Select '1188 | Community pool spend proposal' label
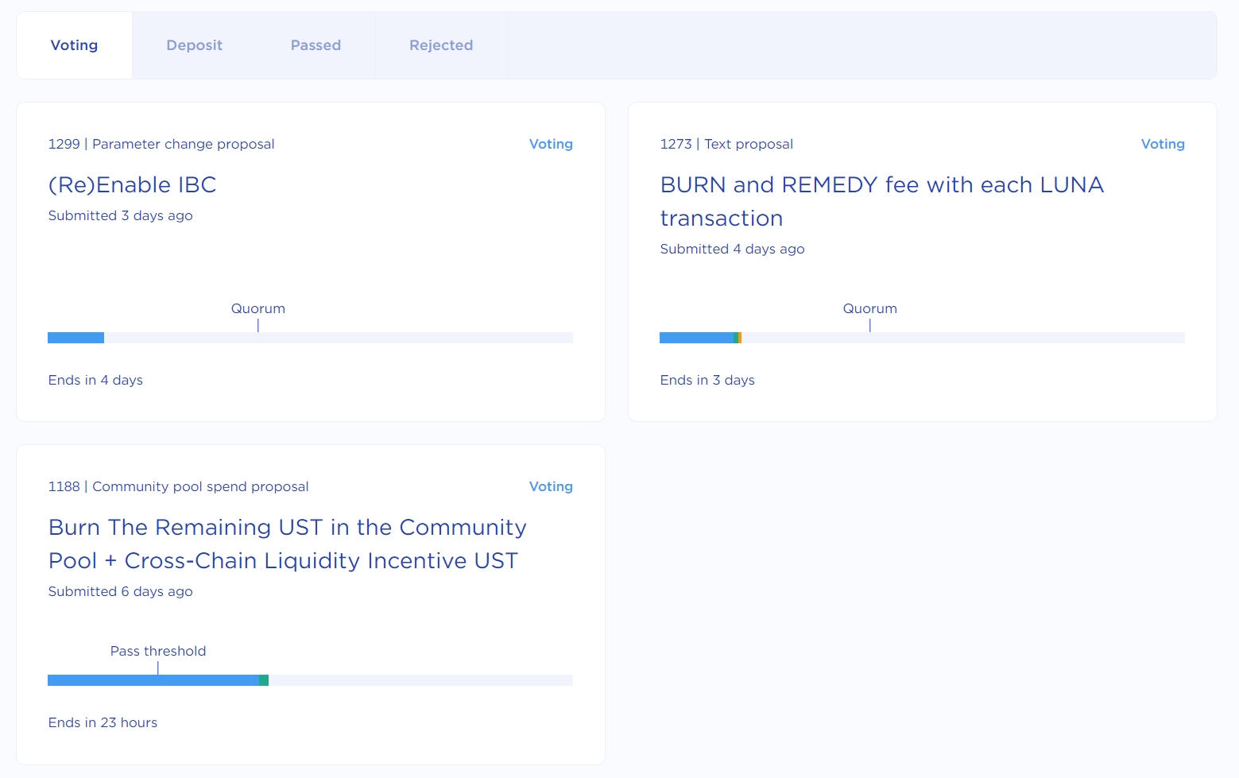 coord(178,486)
